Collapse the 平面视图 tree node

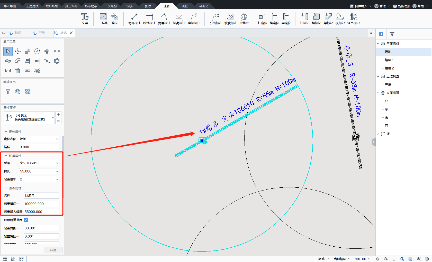pos(378,44)
